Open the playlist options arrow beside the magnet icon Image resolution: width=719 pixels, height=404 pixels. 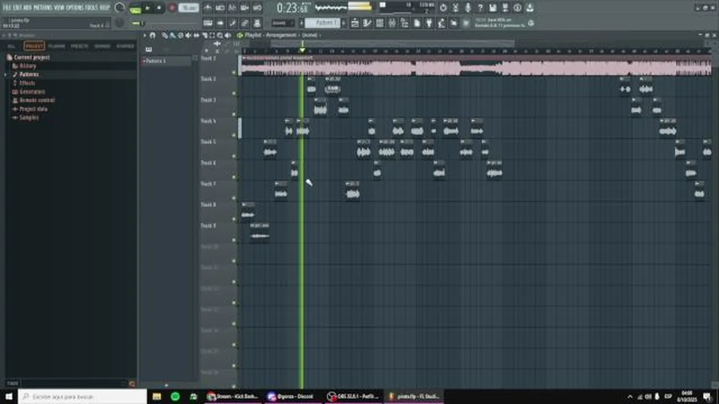coord(144,35)
